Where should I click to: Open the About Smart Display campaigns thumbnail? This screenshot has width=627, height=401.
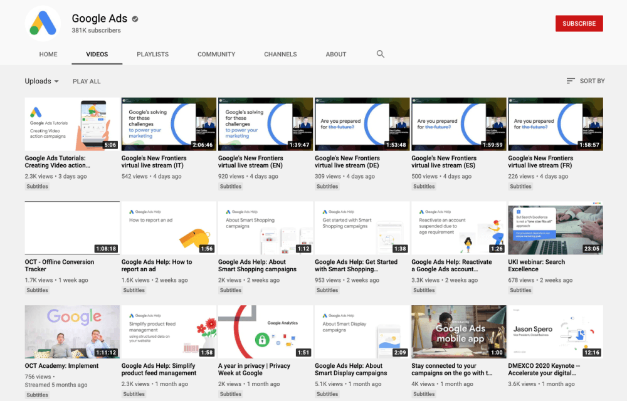(362, 332)
